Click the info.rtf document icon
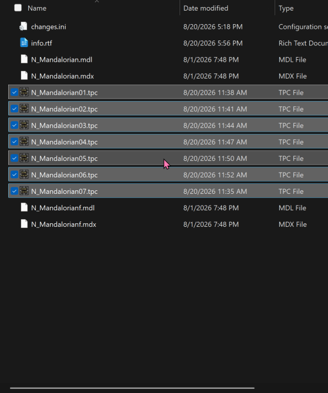Image resolution: width=328 pixels, height=393 pixels. (24, 43)
